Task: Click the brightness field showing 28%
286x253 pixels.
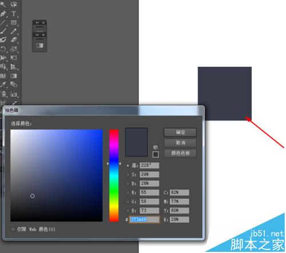Action: click(149, 183)
